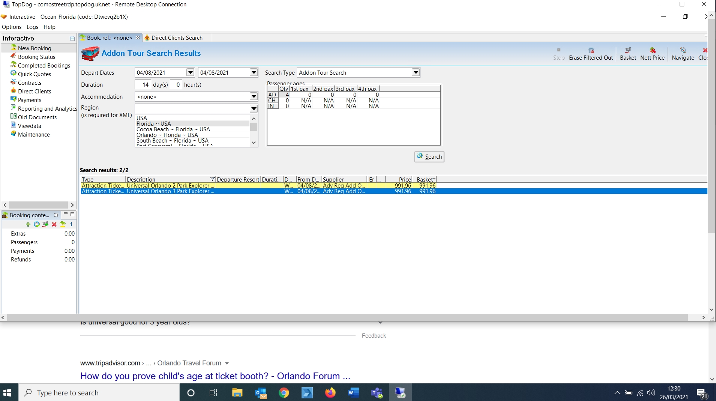
Task: Open Google Chrome from the taskbar
Action: pos(284,392)
